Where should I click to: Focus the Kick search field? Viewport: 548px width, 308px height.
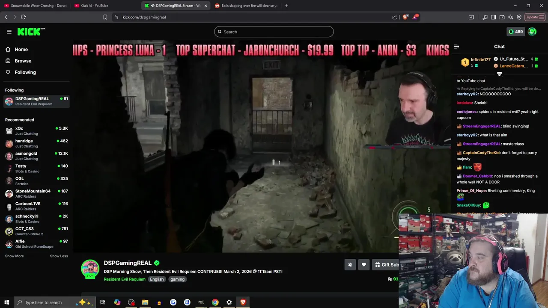[x=274, y=32]
